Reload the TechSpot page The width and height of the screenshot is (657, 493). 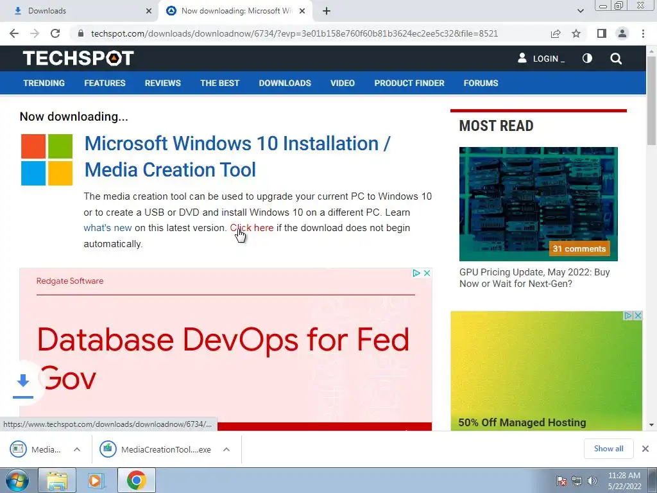coord(55,33)
